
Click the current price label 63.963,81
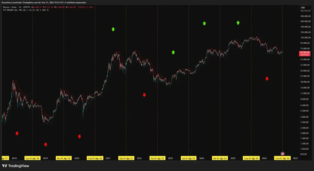[x=305, y=53]
